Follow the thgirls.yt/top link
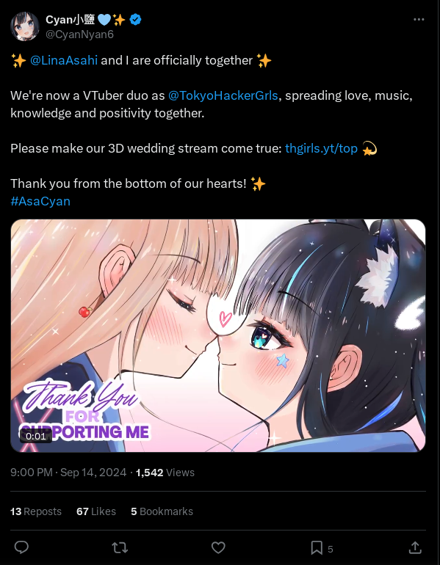This screenshot has width=440, height=565. 321,148
